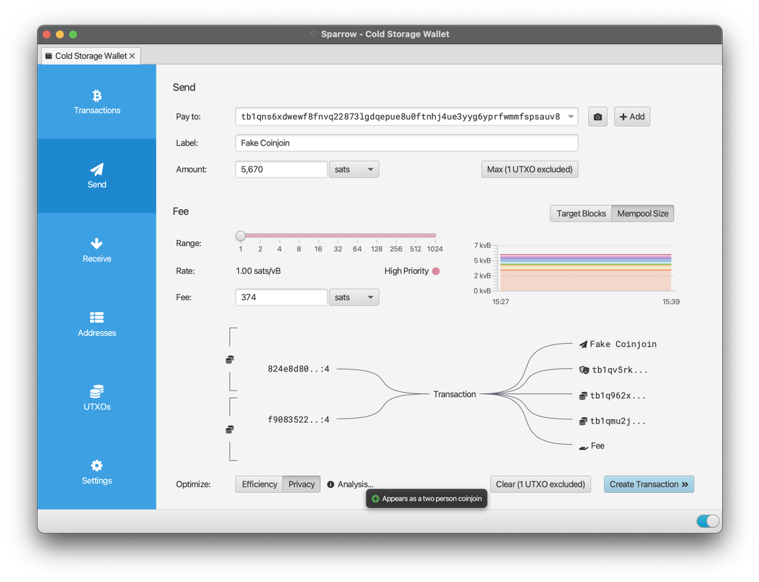Click the Transaction node in diagram
This screenshot has width=759, height=582.
455,395
